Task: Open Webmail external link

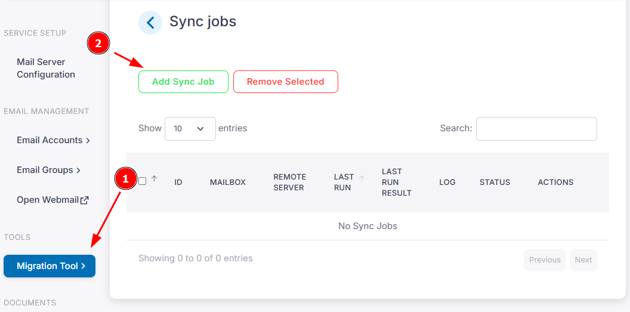Action: click(x=52, y=200)
